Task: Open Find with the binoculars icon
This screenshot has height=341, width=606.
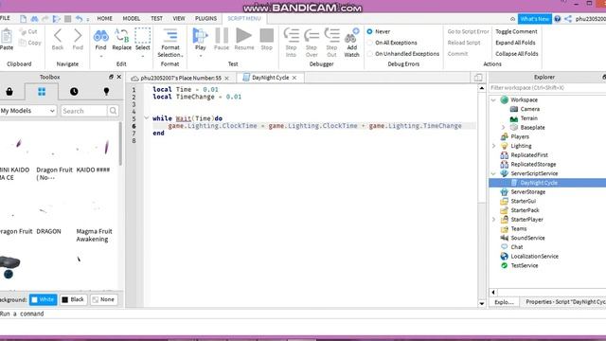Action: click(101, 36)
